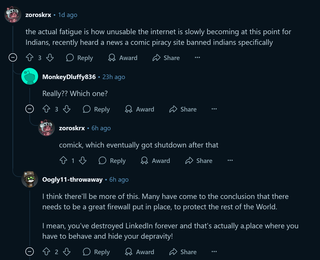Reply to Oogly11-throwaway's comment
320x260 pixels.
97,252
